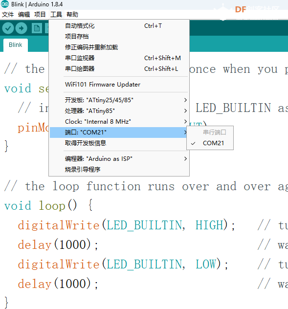Viewport: 288px width, 309px height.
Task: Click 取得开发板信息 menu entry
Action: tap(119, 143)
